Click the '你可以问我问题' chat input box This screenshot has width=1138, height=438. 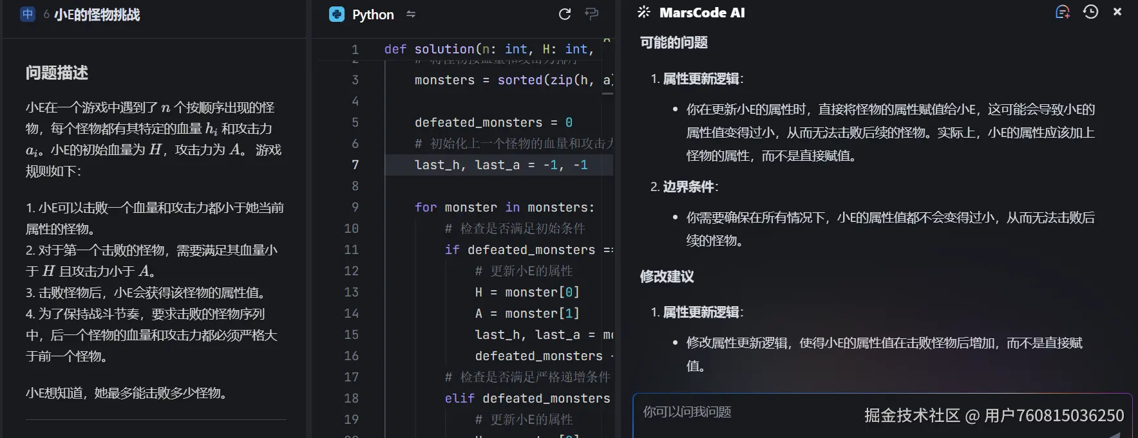click(x=882, y=415)
